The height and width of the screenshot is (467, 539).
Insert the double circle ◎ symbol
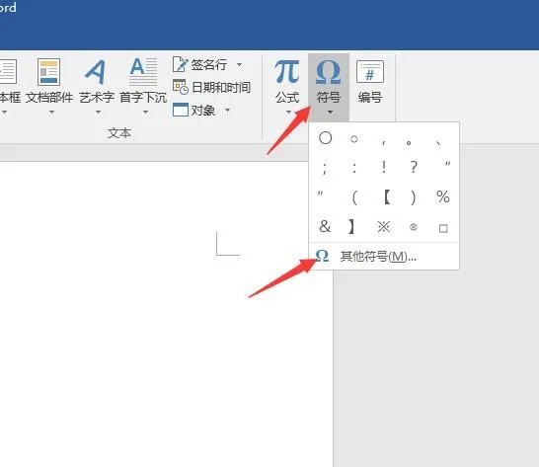click(x=414, y=227)
